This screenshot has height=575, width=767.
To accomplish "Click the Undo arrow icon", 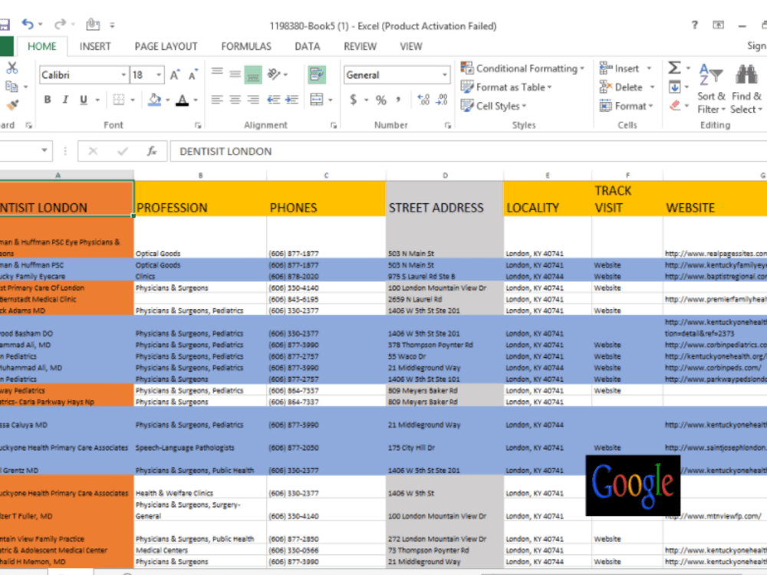I will [28, 24].
